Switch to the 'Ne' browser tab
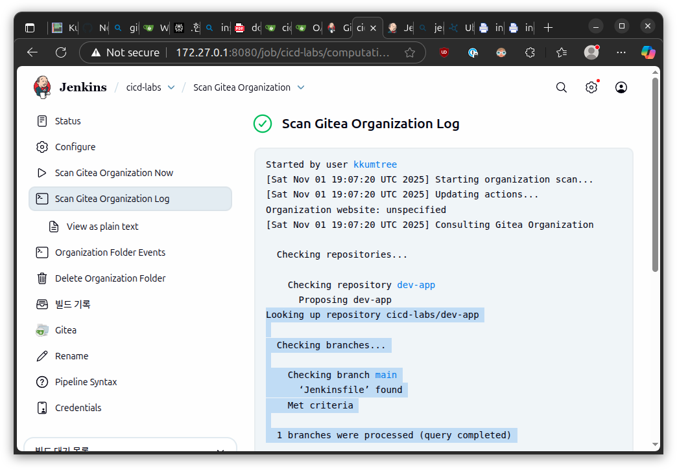The height and width of the screenshot is (470, 677). 95,28
